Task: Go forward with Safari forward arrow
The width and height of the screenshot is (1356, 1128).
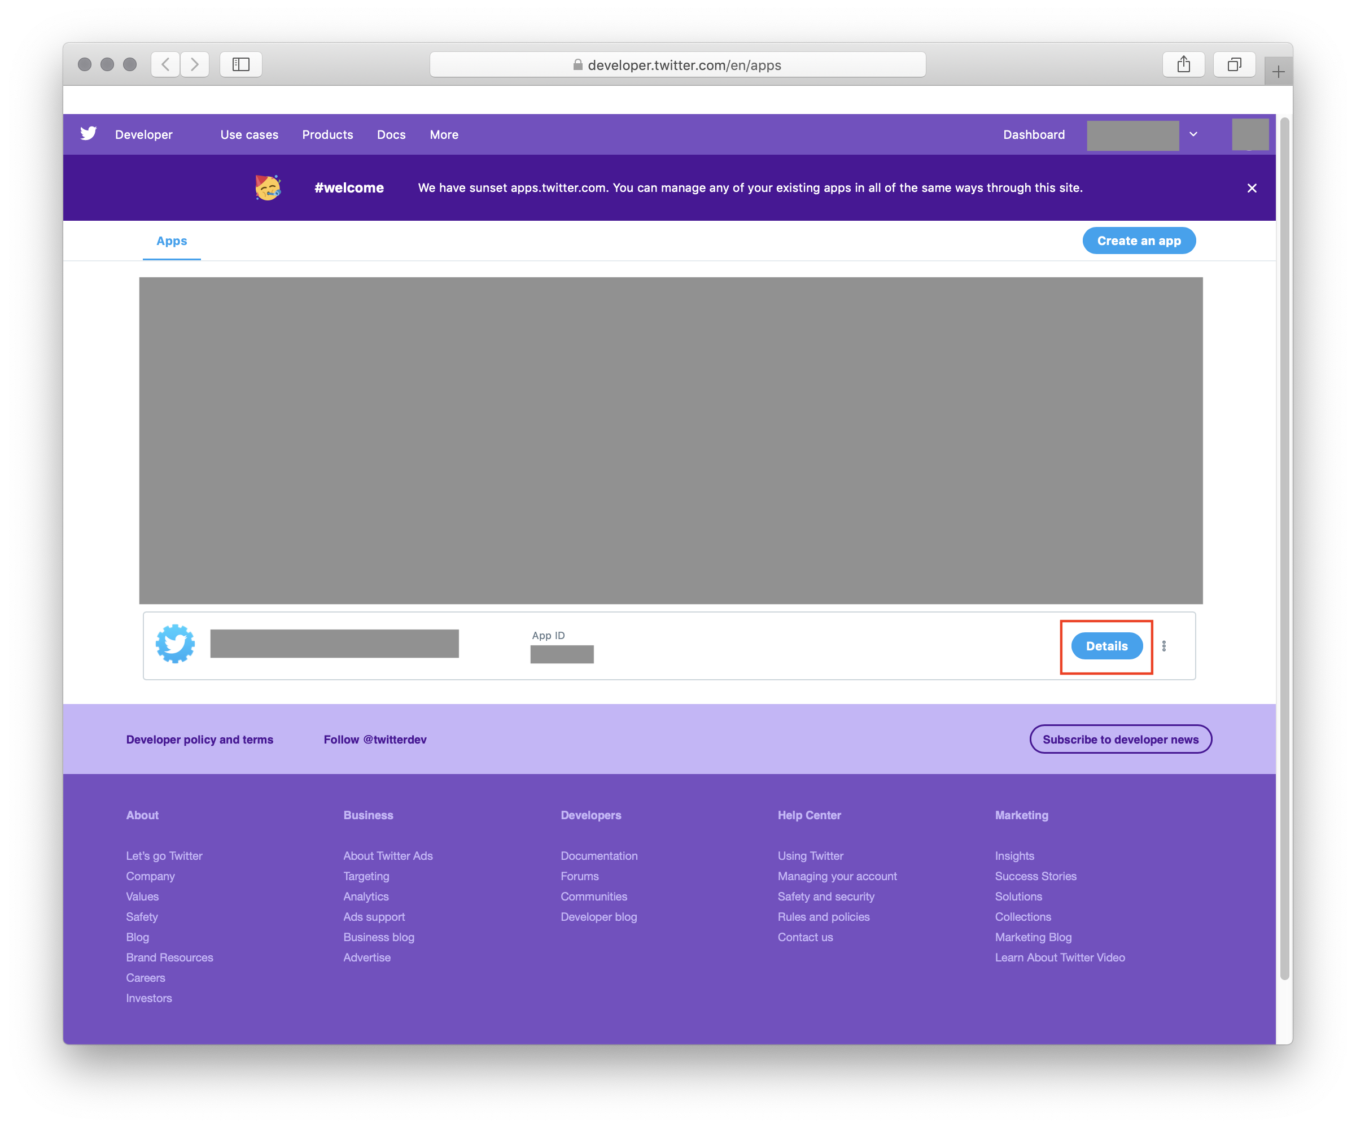Action: click(x=195, y=64)
